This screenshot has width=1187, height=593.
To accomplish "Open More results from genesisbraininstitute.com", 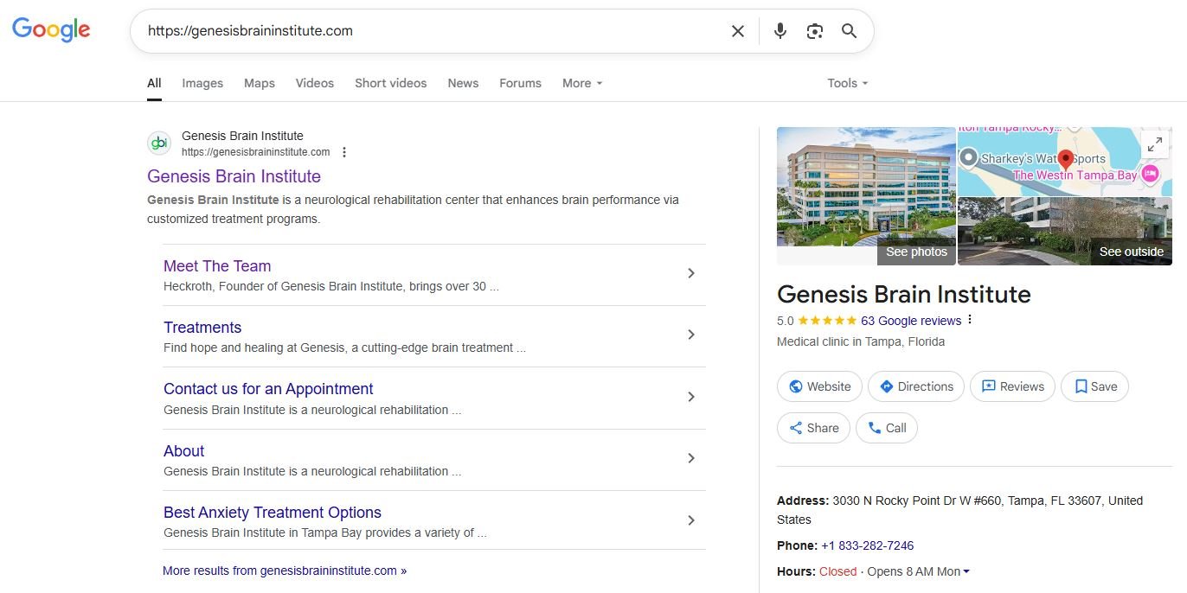I will (285, 571).
